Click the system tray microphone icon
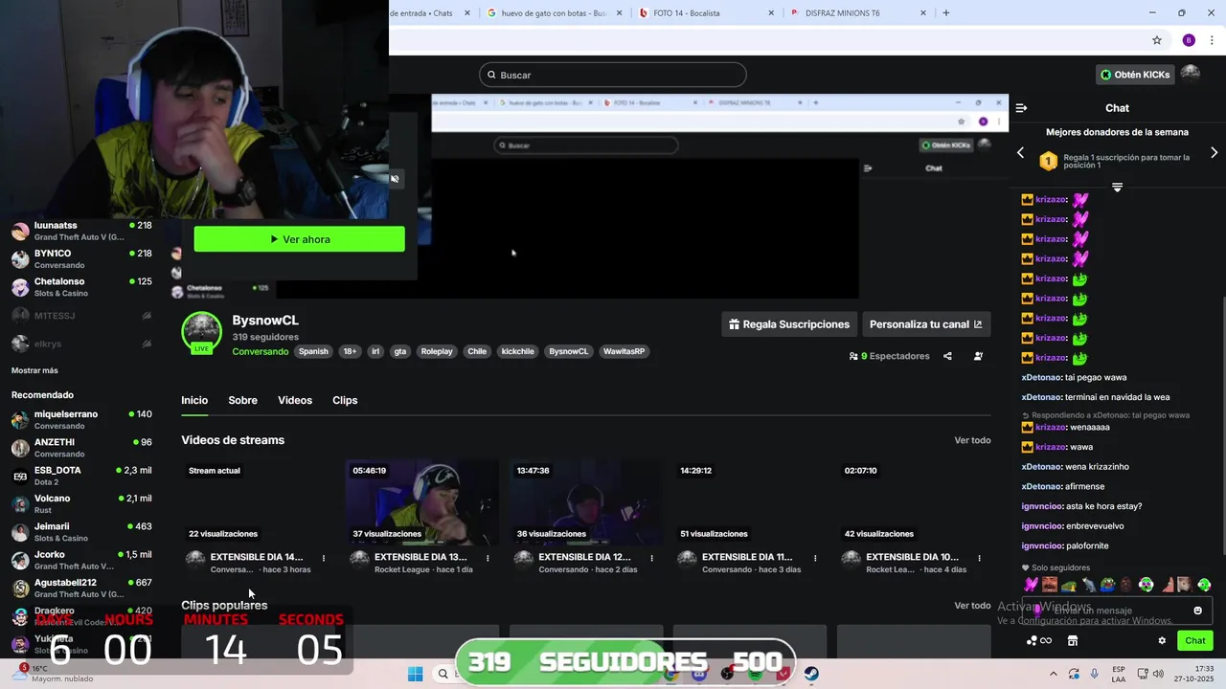This screenshot has width=1226, height=689. point(1094,674)
